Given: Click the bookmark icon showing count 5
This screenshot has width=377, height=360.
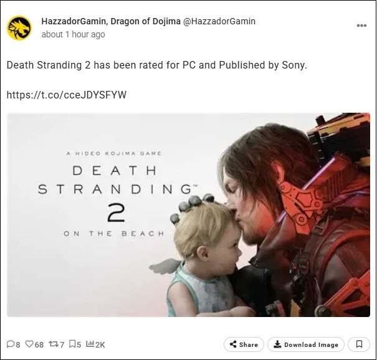Looking at the screenshot, I should click(x=73, y=344).
